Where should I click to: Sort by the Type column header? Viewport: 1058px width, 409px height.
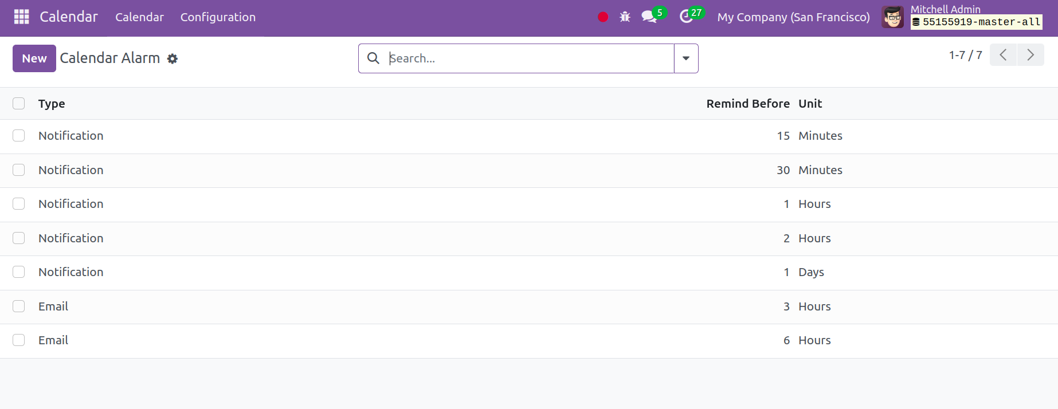(x=52, y=104)
